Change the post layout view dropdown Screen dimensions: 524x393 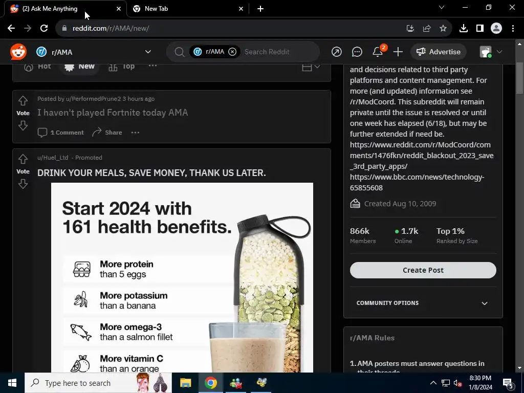[x=311, y=67]
